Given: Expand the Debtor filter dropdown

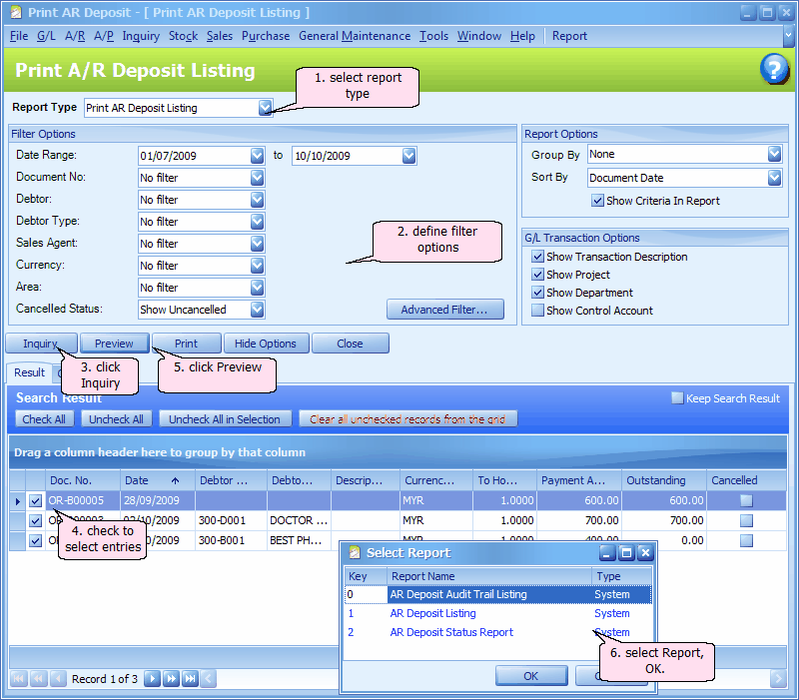Looking at the screenshot, I should point(257,199).
